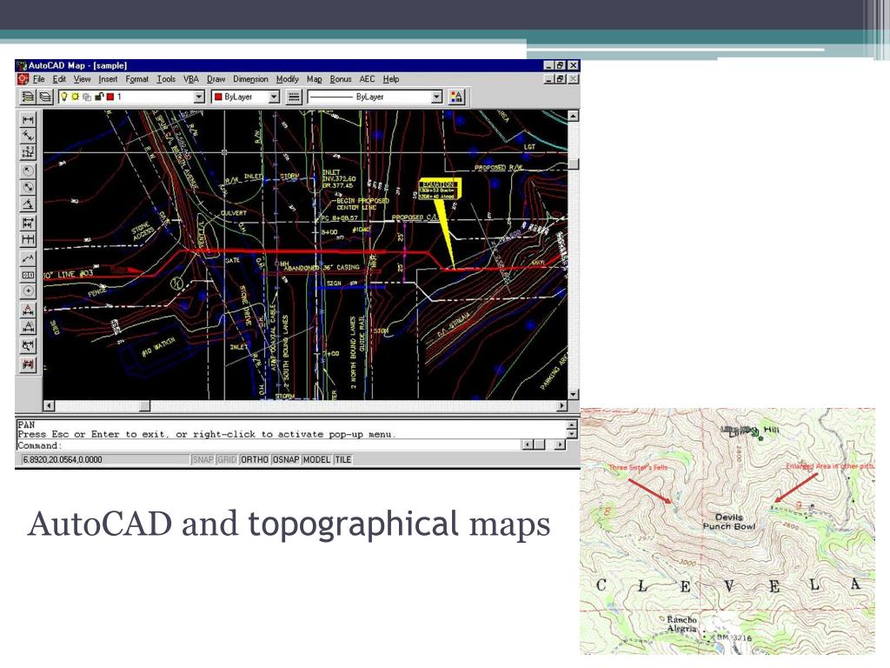Select the Dimension Edit tool
Image resolution: width=890 pixels, height=668 pixels.
click(28, 311)
